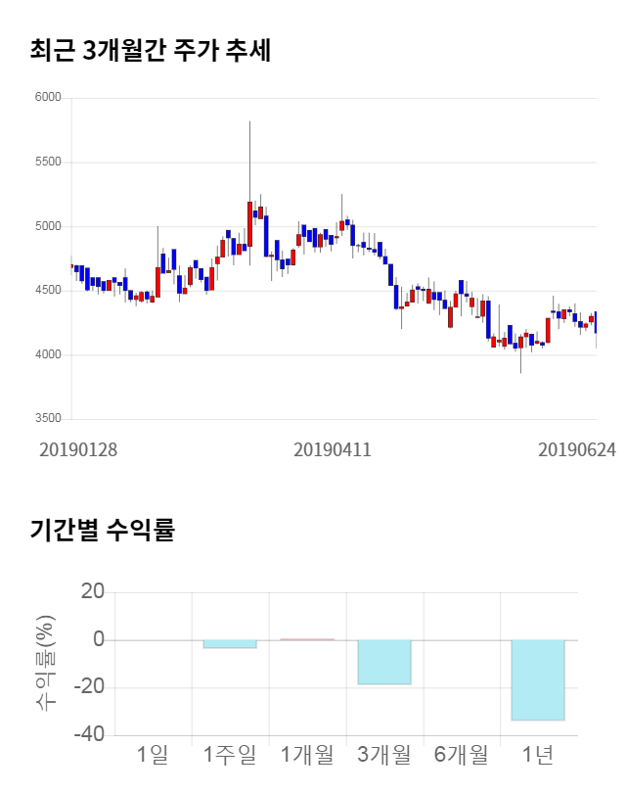Click the 1주일 return bar

click(230, 644)
